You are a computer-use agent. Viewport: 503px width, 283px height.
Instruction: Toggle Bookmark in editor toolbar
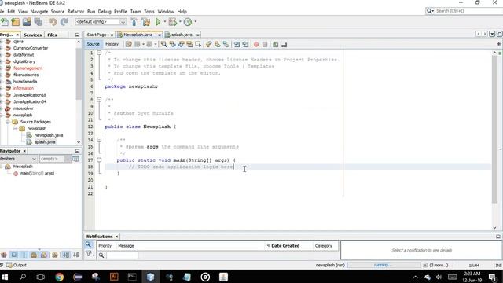226,44
